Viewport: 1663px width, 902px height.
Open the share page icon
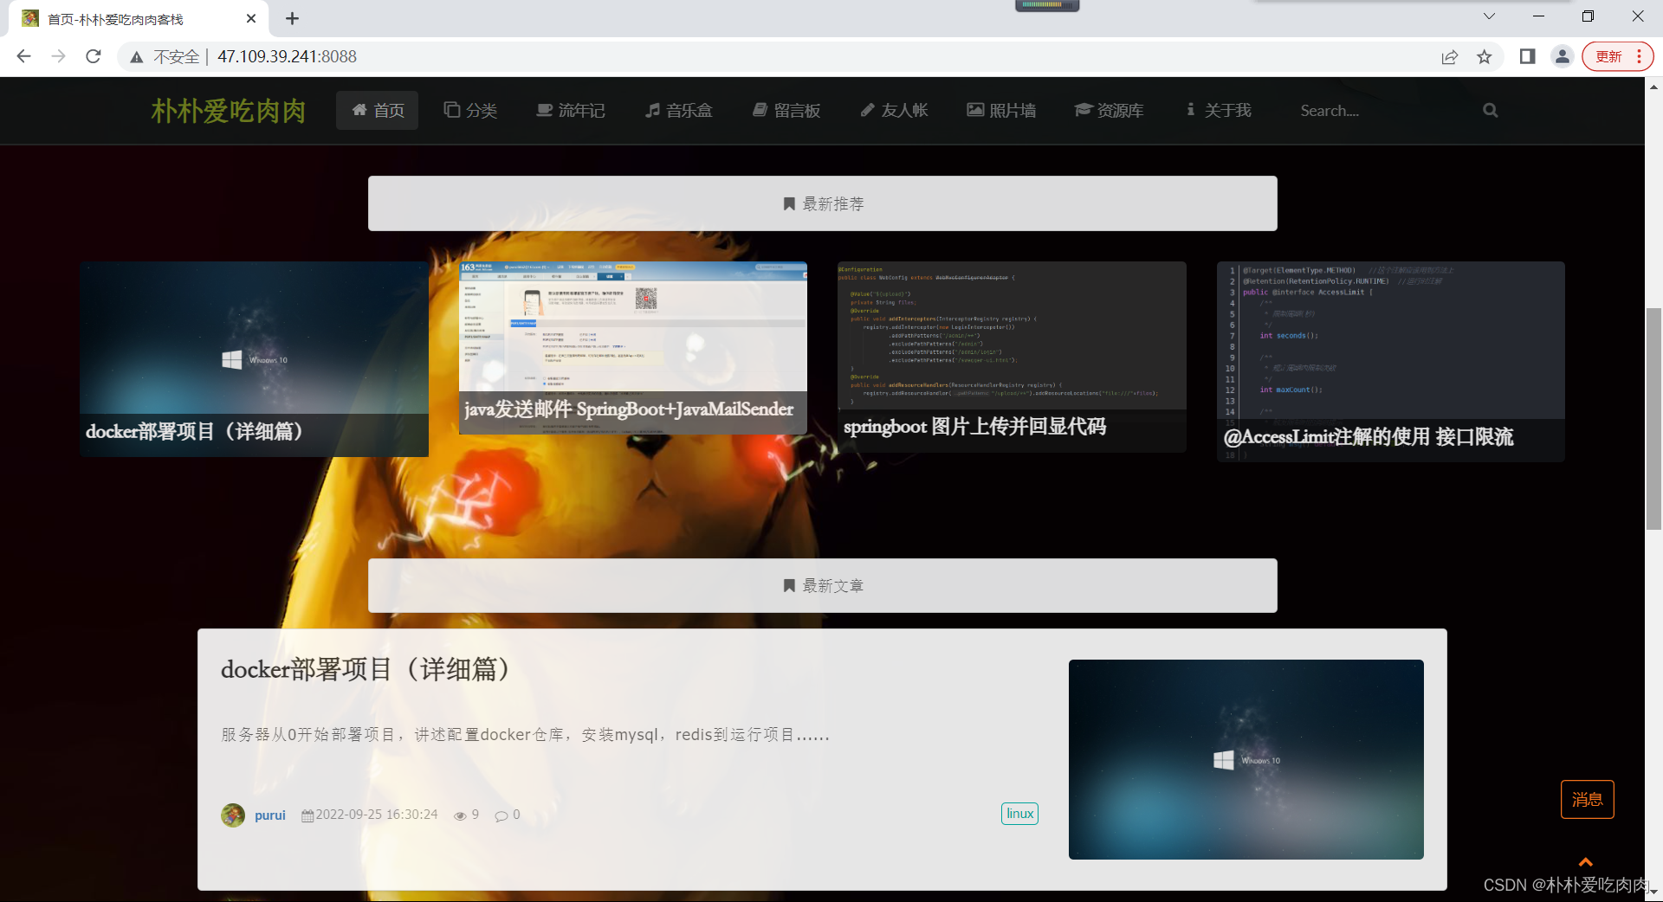coord(1450,56)
